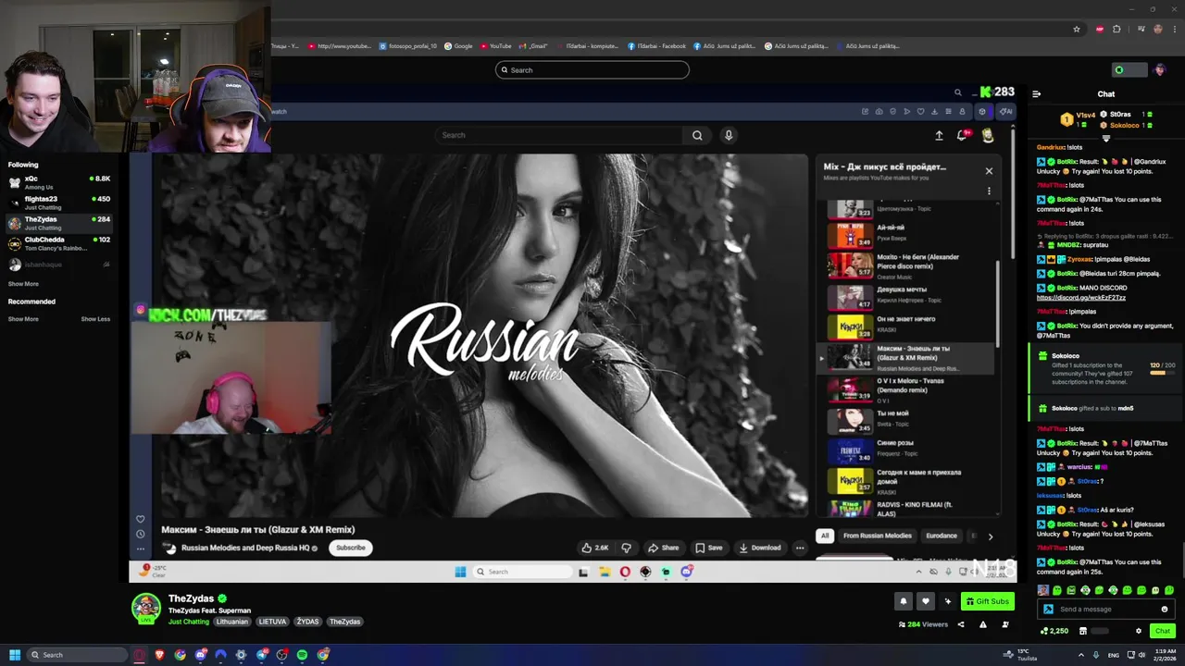The width and height of the screenshot is (1185, 666).
Task: Click the Lithuanian stream tag
Action: [231, 622]
